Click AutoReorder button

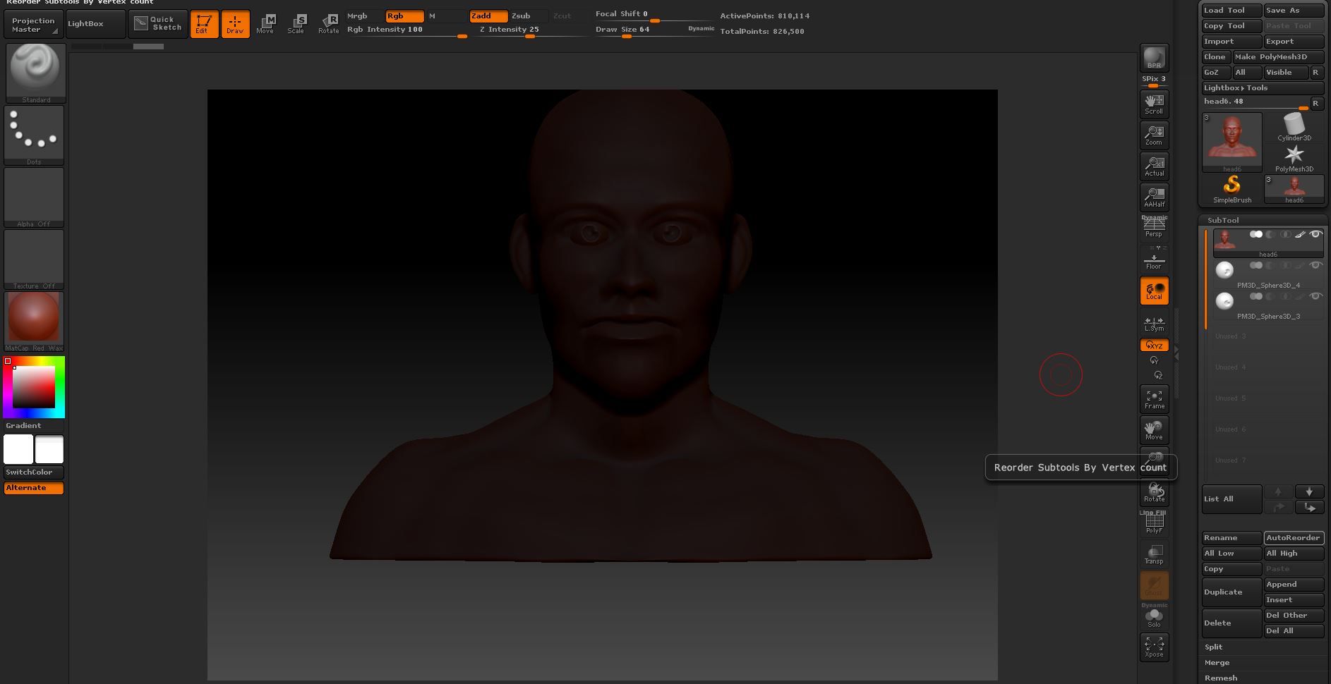1294,538
